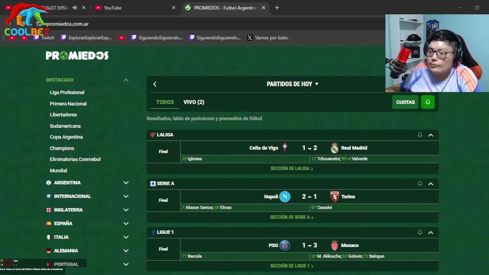Close the Promiedos browser tab
Viewport: 489px width, 275px height.
coord(263,8)
